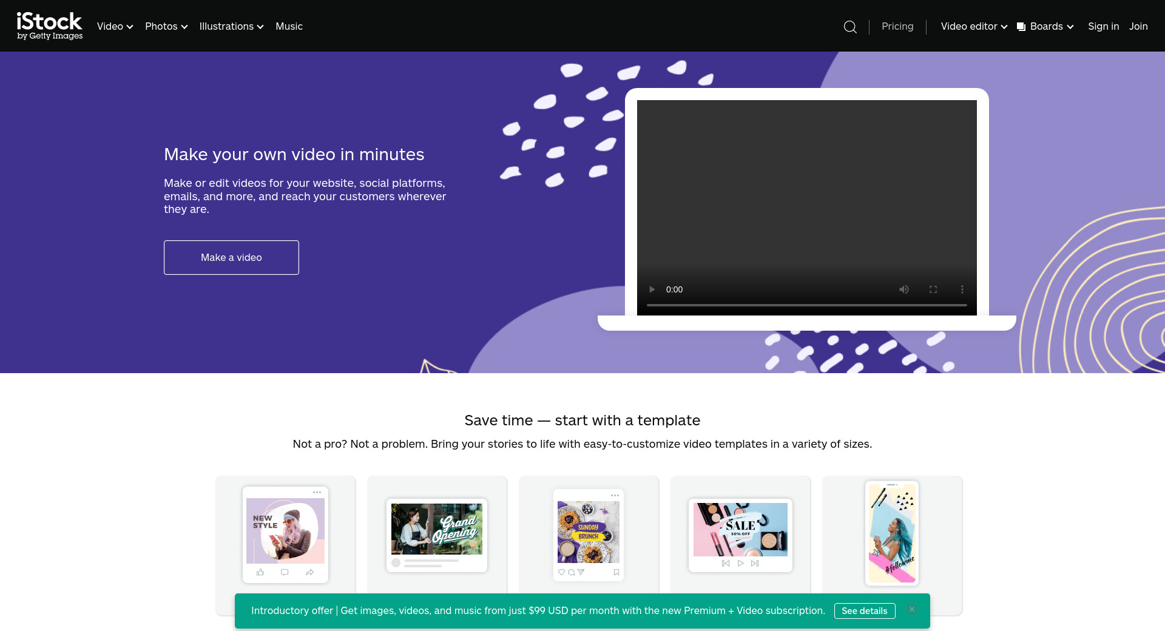Select the #followme vertical template thumbnail
Screen dimensions: 1165x631
(x=892, y=534)
